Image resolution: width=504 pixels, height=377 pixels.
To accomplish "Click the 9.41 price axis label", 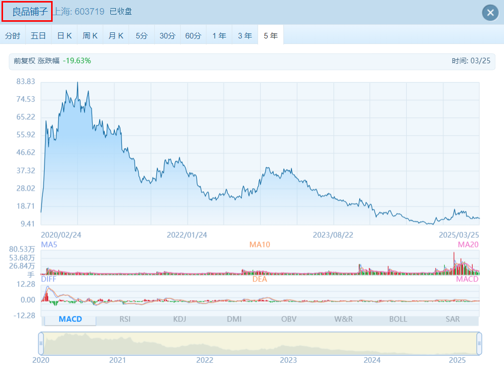I will point(28,224).
